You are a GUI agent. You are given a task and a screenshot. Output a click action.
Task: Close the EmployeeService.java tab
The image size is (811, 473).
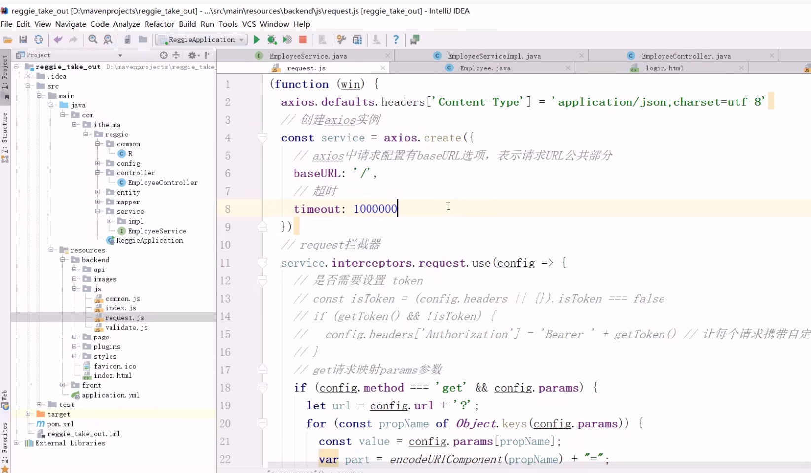tap(388, 56)
